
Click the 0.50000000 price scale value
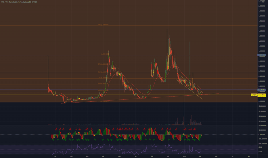click(262, 81)
